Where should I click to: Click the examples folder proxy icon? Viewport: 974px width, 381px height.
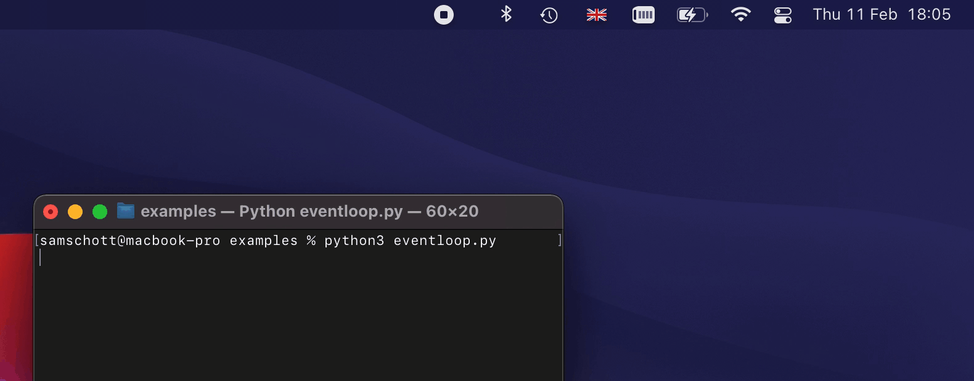(126, 211)
